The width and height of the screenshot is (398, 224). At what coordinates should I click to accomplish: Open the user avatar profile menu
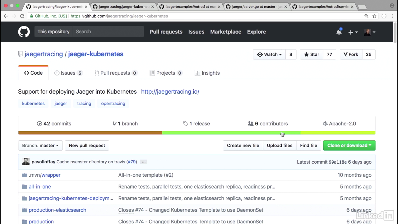tap(369, 32)
